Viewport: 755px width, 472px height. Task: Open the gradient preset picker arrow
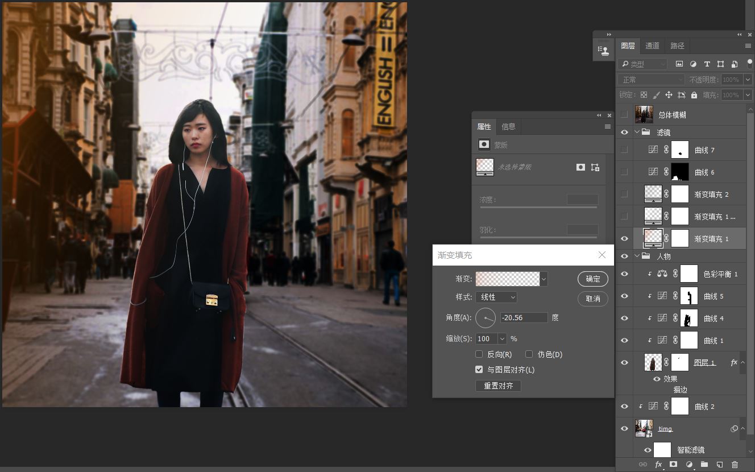tap(544, 279)
